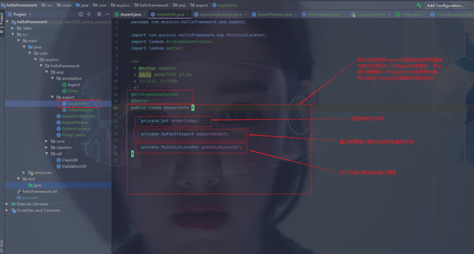
Task: Expand External Libraries node
Action: [x=7, y=204]
